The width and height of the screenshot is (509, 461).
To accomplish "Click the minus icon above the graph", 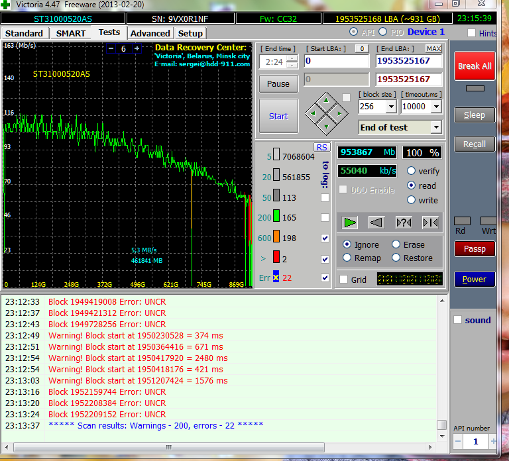I will pos(110,48).
